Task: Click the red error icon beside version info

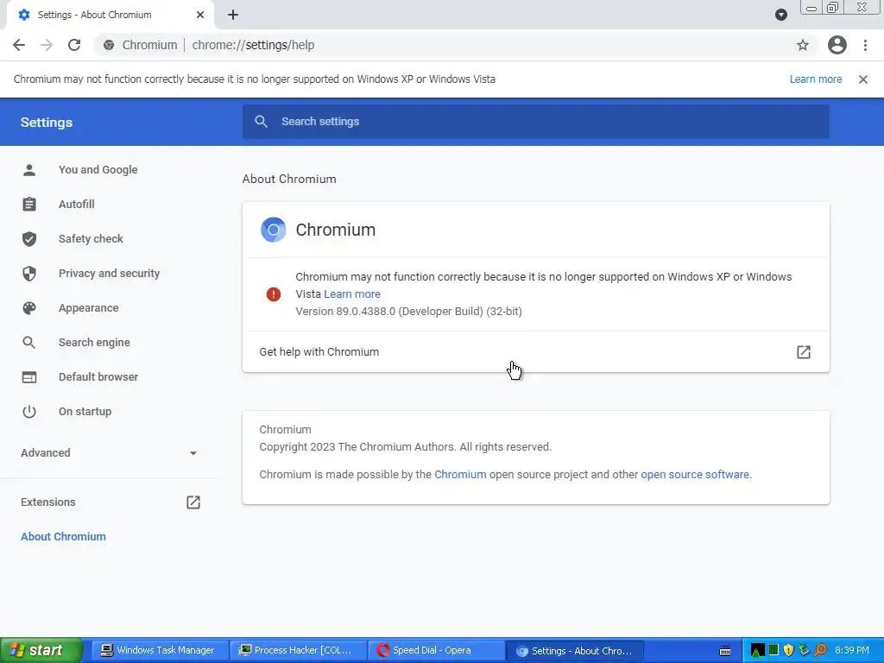Action: [274, 294]
